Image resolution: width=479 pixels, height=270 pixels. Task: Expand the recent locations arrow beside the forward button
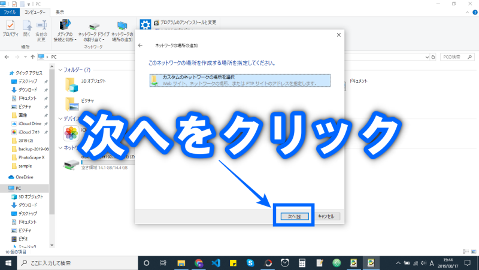[24, 57]
